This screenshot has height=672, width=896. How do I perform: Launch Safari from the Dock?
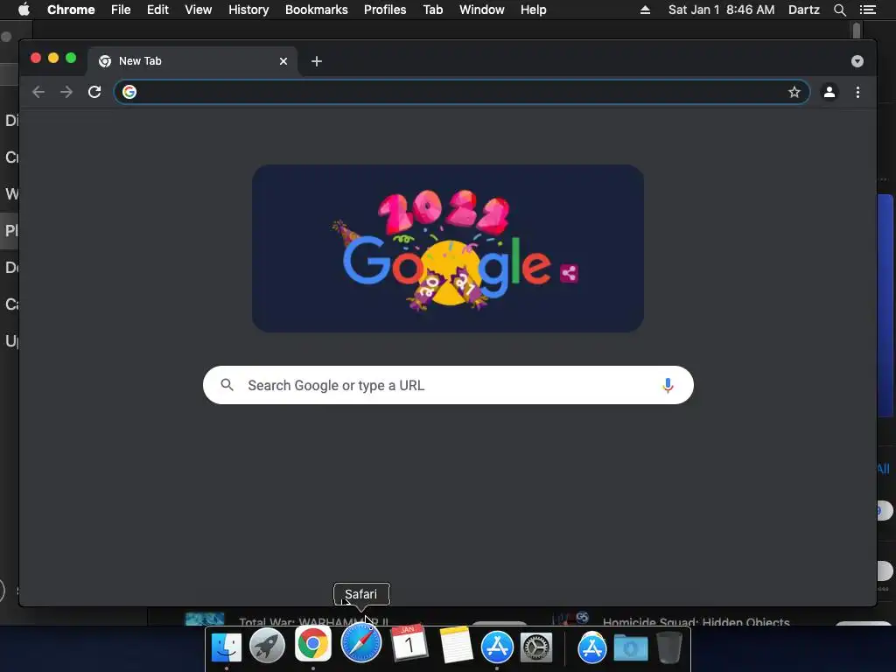(361, 643)
